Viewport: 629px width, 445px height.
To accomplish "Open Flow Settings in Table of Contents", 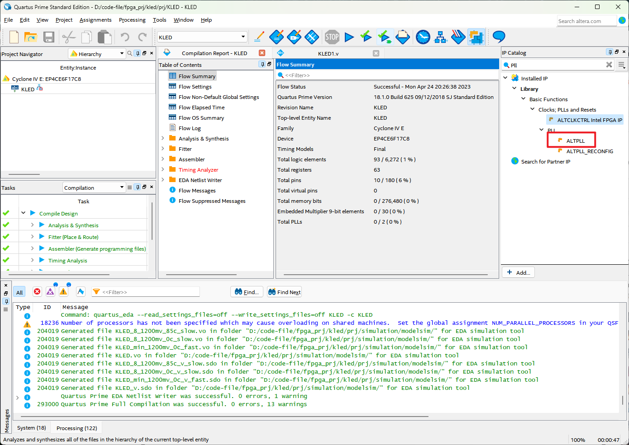I will (195, 86).
